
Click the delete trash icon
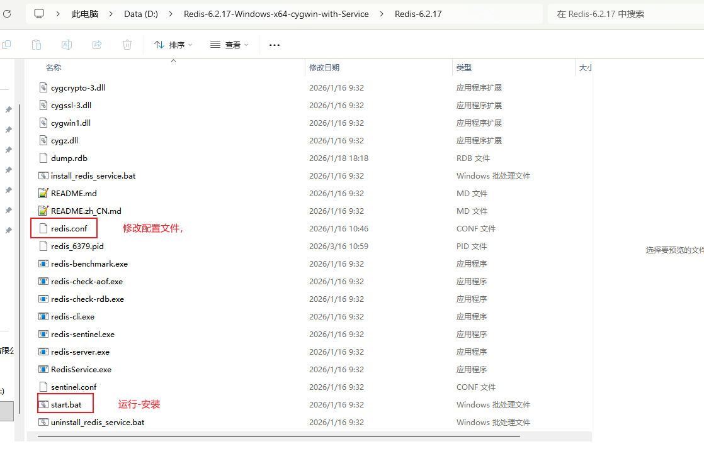coord(127,45)
